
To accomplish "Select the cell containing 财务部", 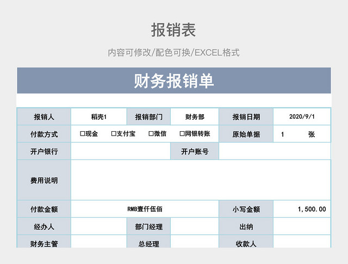I will [x=195, y=116].
